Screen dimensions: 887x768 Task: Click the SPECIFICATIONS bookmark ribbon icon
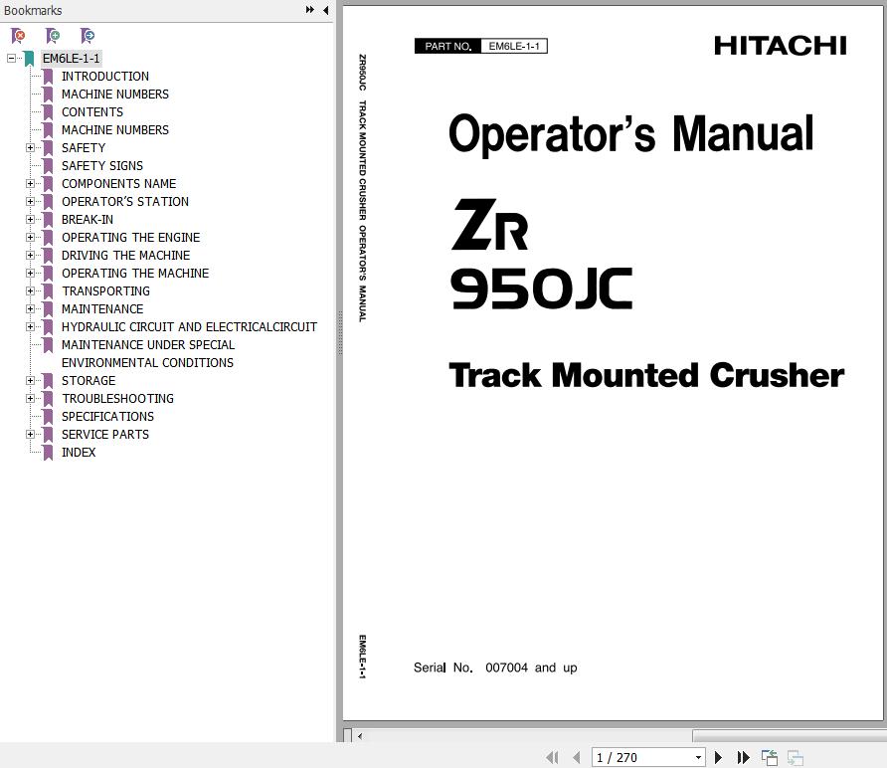point(48,417)
